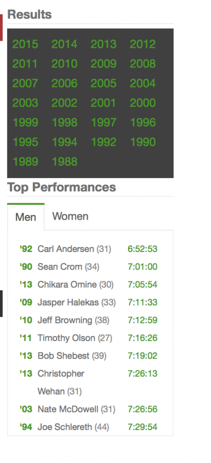Open the 2015 results link
This screenshot has width=211, height=463.
tap(25, 44)
